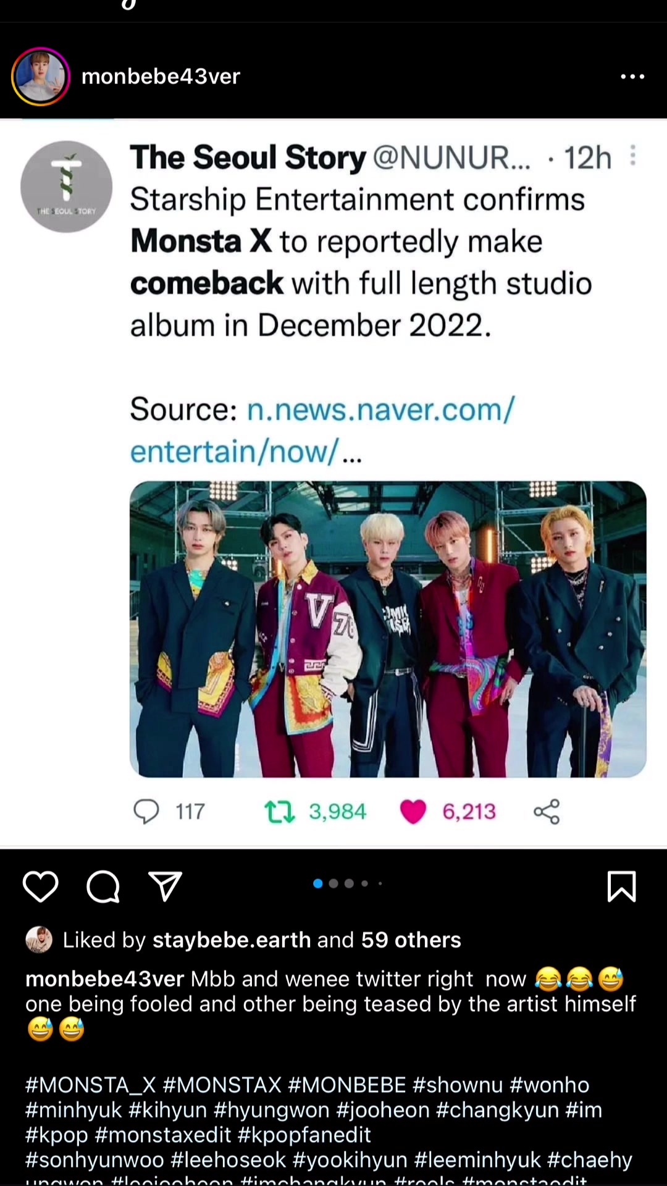View likes list via '59 others'
The image size is (667, 1186).
pyautogui.click(x=411, y=940)
